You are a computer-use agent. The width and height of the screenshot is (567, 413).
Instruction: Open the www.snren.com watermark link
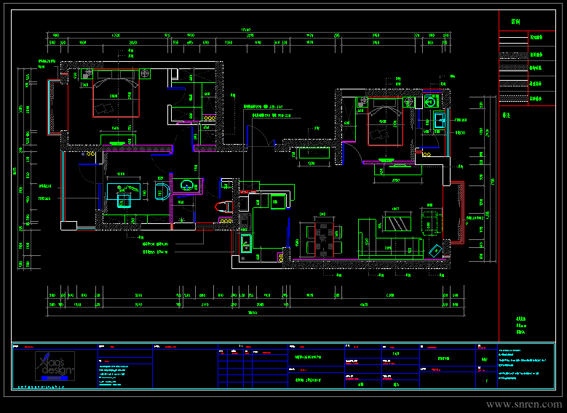pos(523,404)
